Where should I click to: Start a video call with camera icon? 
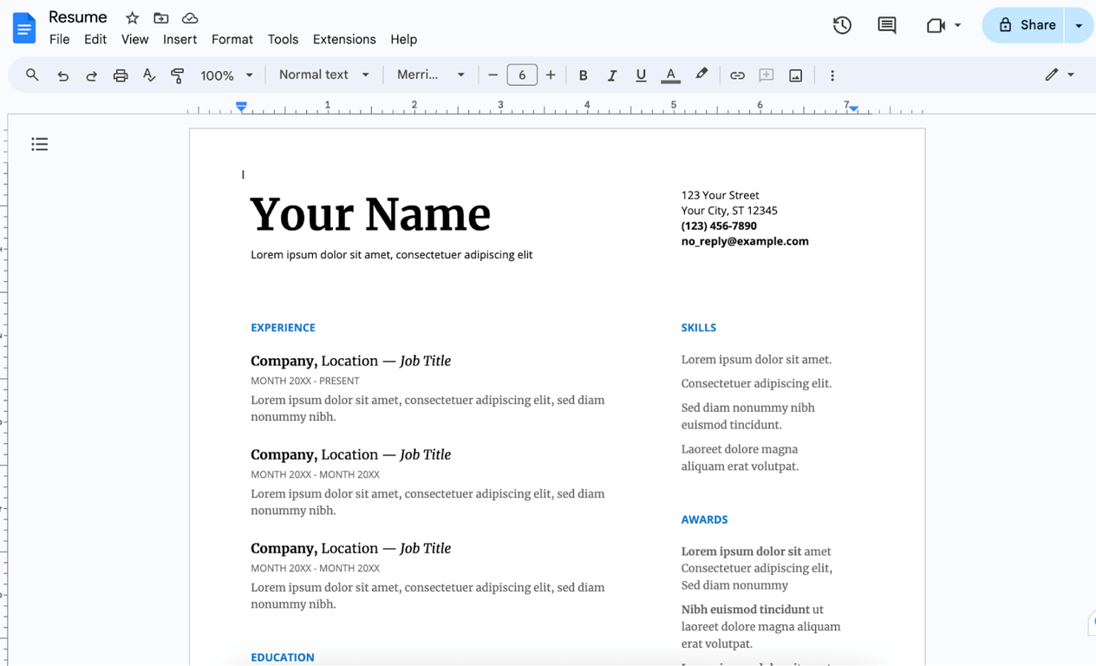(x=936, y=25)
